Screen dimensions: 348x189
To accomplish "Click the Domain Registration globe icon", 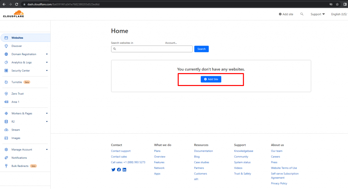I will (x=6, y=54).
